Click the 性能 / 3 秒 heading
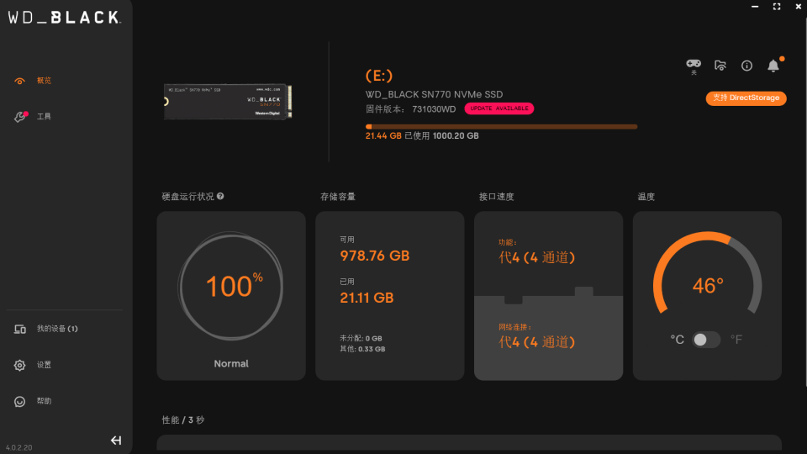 tap(183, 420)
